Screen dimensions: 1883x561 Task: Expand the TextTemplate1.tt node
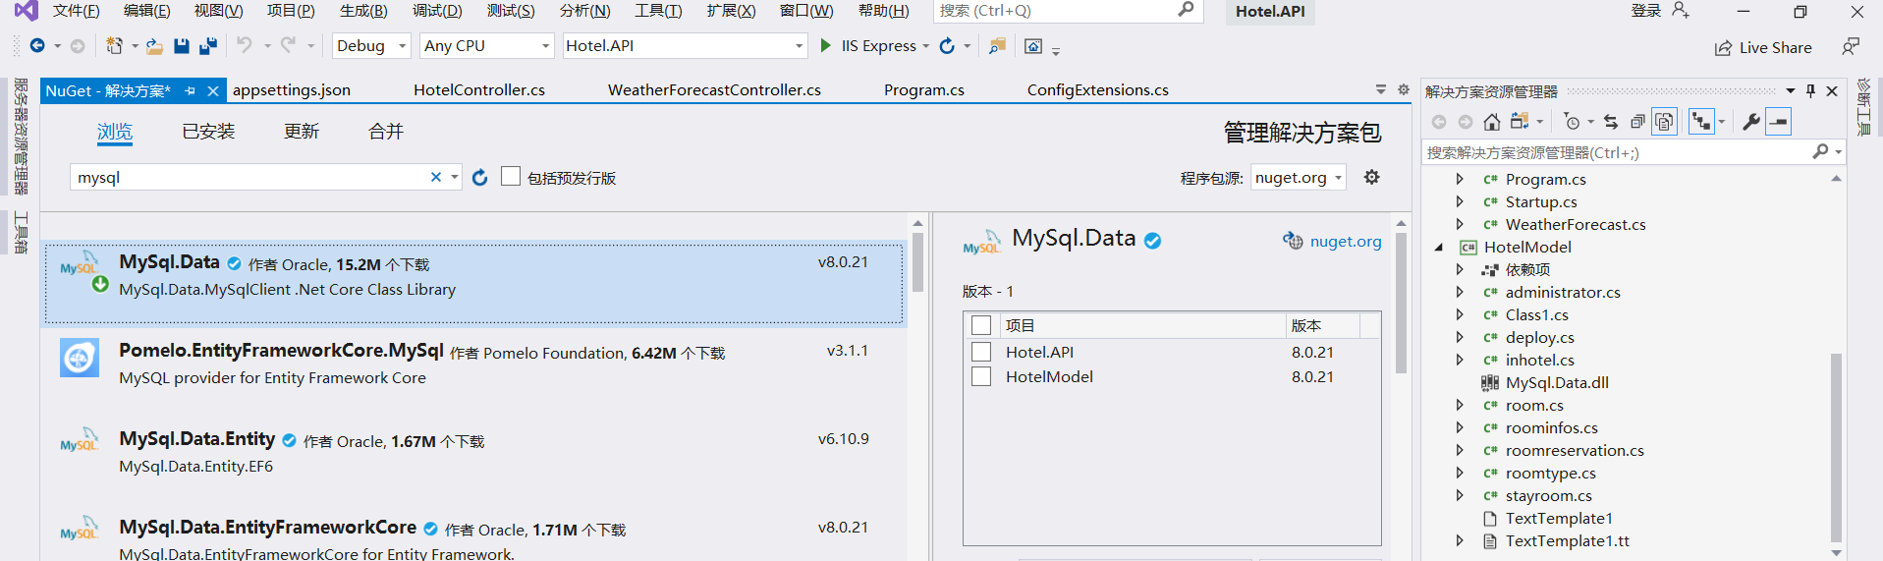coord(1460,540)
